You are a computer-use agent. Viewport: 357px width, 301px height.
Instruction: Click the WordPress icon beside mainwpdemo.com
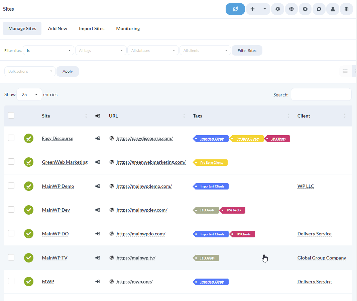pyautogui.click(x=112, y=186)
